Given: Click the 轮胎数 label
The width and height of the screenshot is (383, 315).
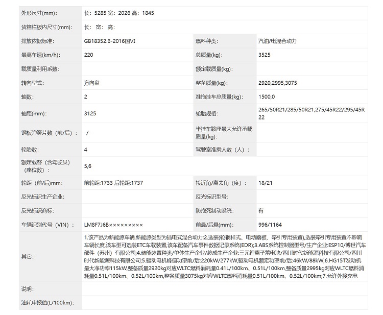Looking at the screenshot, I should click(30, 150).
